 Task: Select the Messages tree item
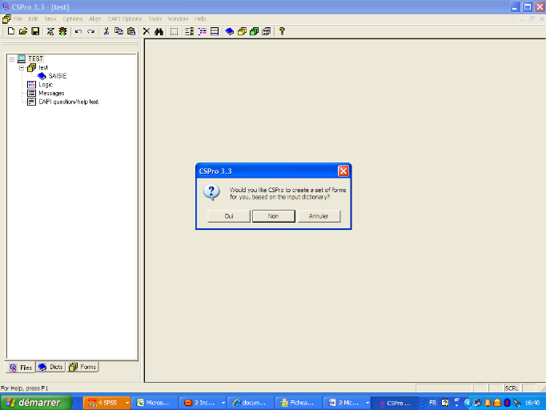point(51,93)
